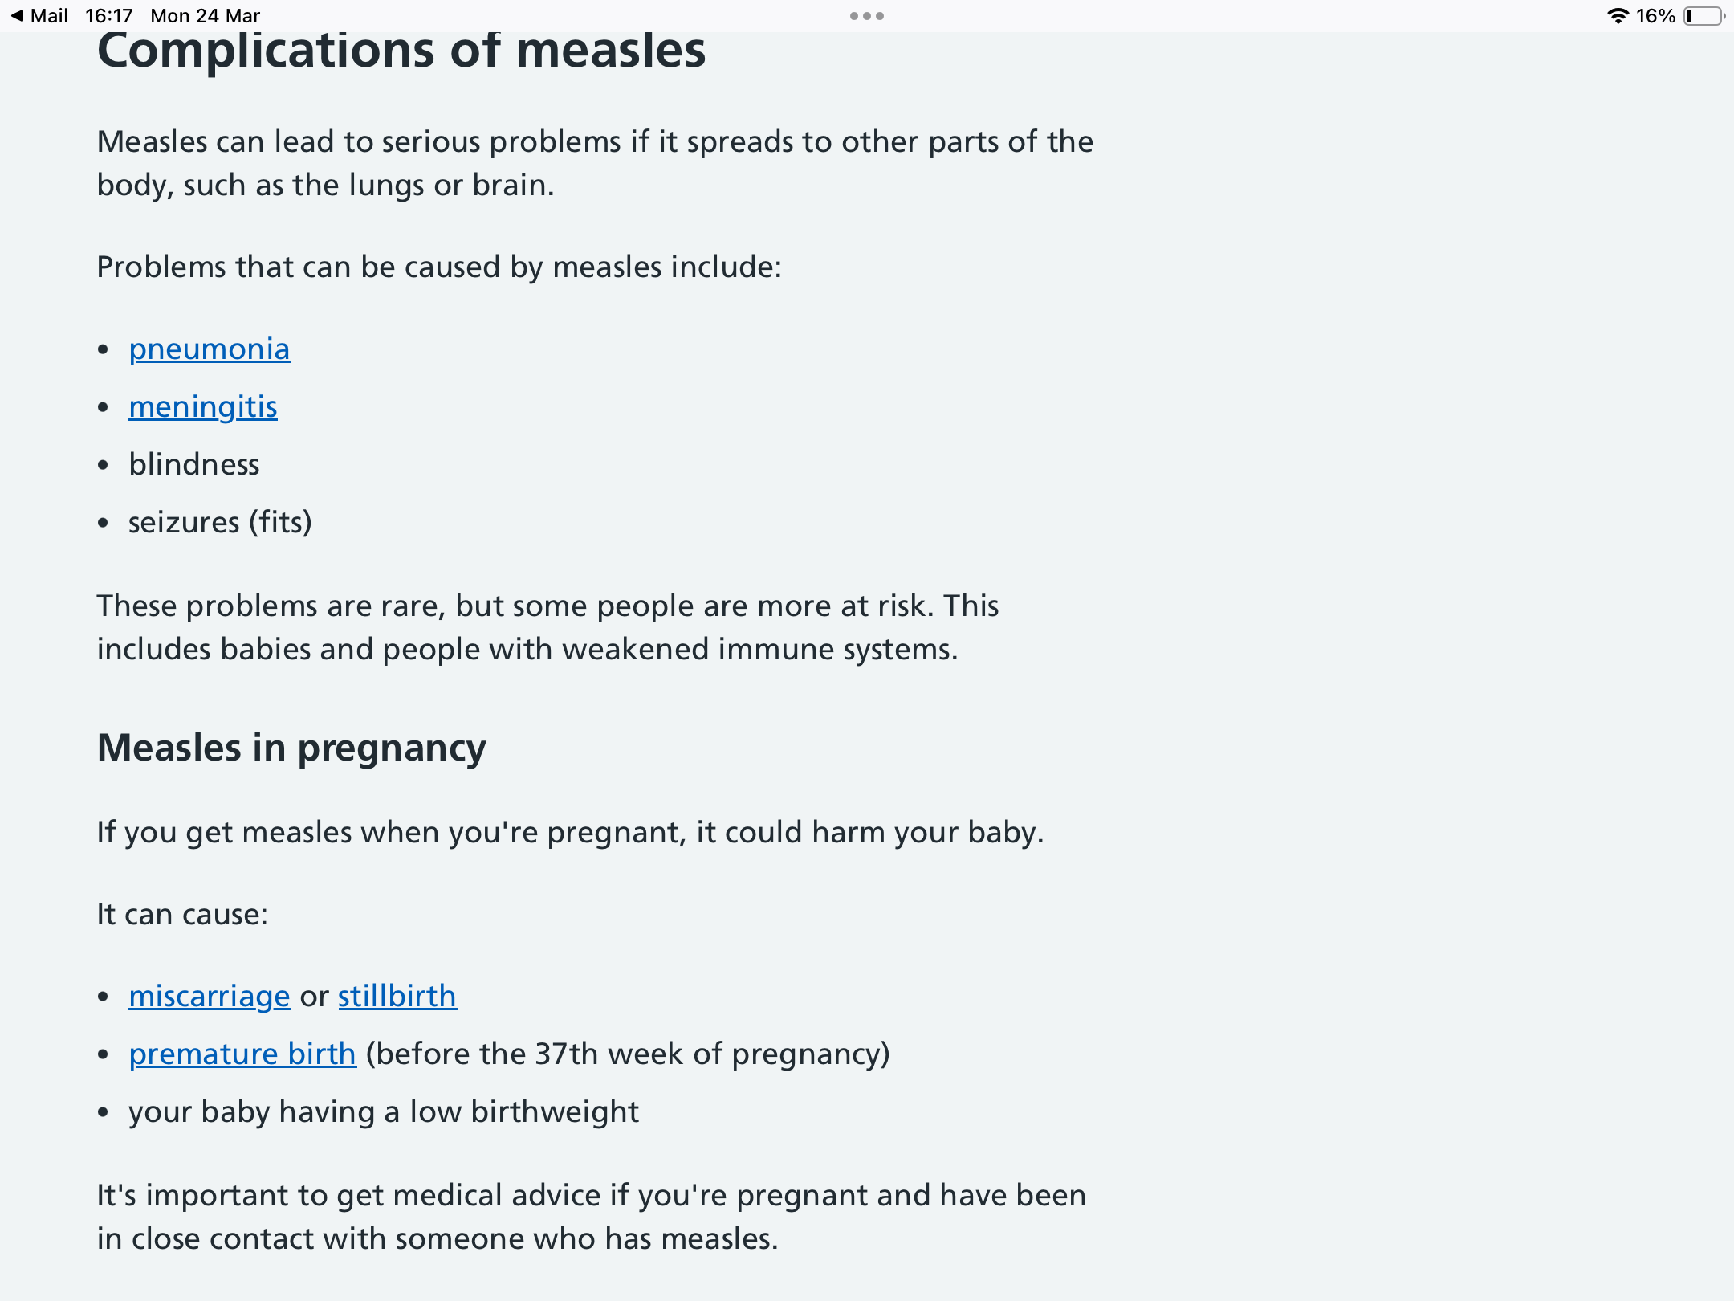The image size is (1734, 1301).
Task: Select the "blindness" list item
Action: pyautogui.click(x=194, y=465)
